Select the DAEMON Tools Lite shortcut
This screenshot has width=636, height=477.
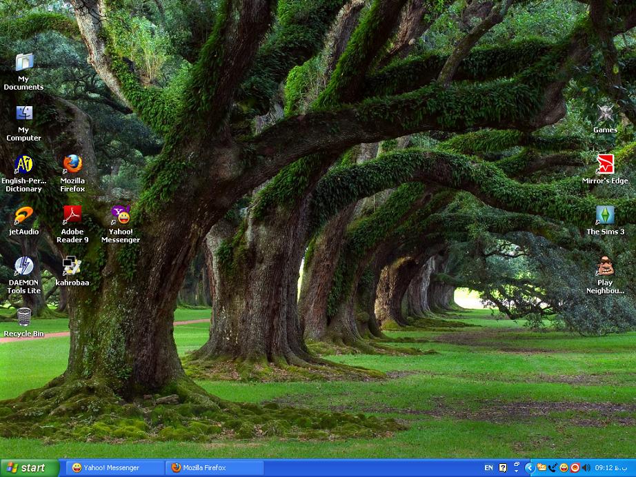(24, 266)
